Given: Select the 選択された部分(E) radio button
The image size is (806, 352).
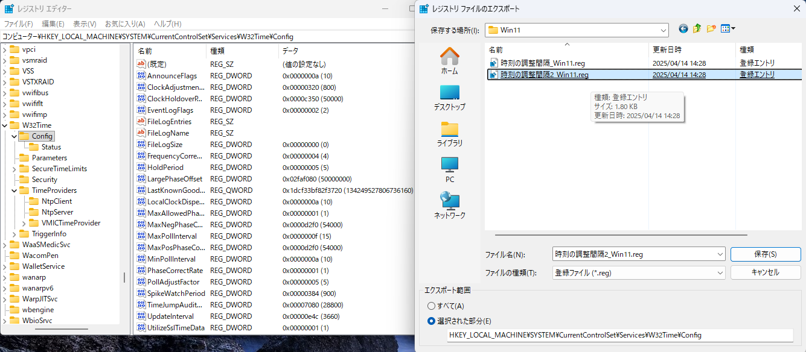Looking at the screenshot, I should pos(431,321).
